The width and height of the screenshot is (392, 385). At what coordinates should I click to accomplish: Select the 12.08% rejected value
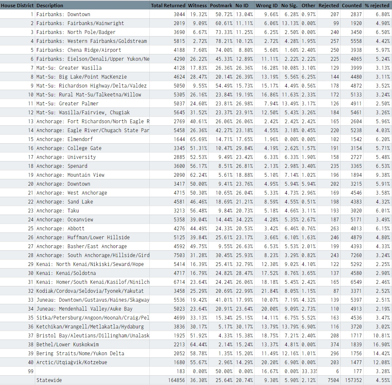[x=381, y=362]
